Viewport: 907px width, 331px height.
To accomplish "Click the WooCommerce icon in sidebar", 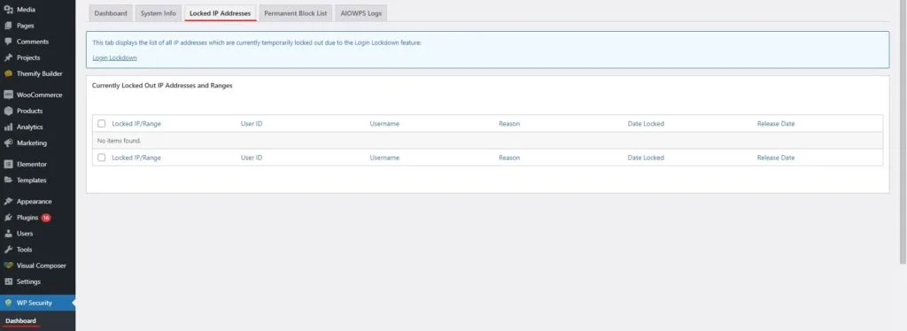I will [8, 95].
